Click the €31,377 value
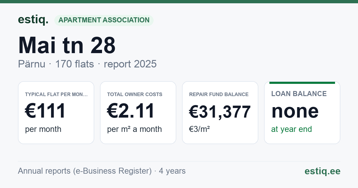The image size is (358, 188). click(x=220, y=112)
